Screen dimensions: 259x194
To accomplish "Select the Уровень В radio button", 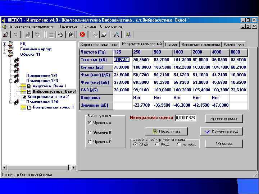I will coord(90,132).
